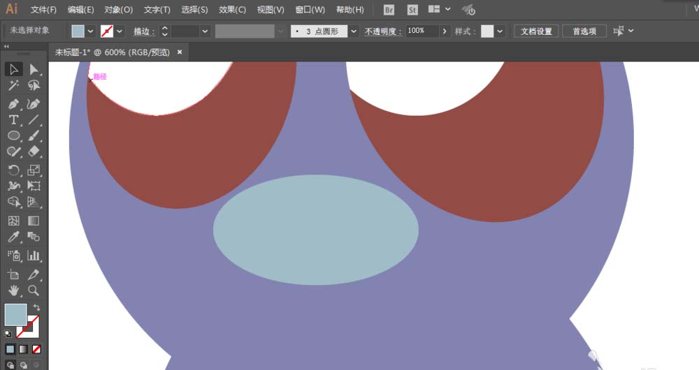The width and height of the screenshot is (699, 370).
Task: Click the 描边 stroke panel link
Action: pos(145,31)
